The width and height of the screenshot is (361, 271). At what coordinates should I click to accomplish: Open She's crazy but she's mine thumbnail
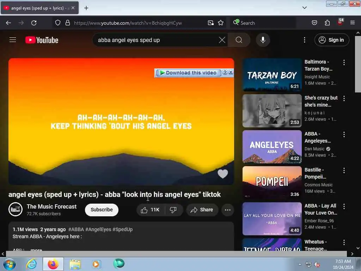(272, 110)
